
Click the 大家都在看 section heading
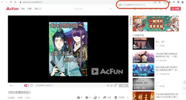click(x=138, y=35)
